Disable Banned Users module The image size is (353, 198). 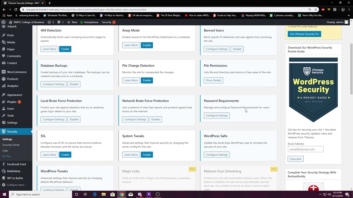(x=237, y=49)
